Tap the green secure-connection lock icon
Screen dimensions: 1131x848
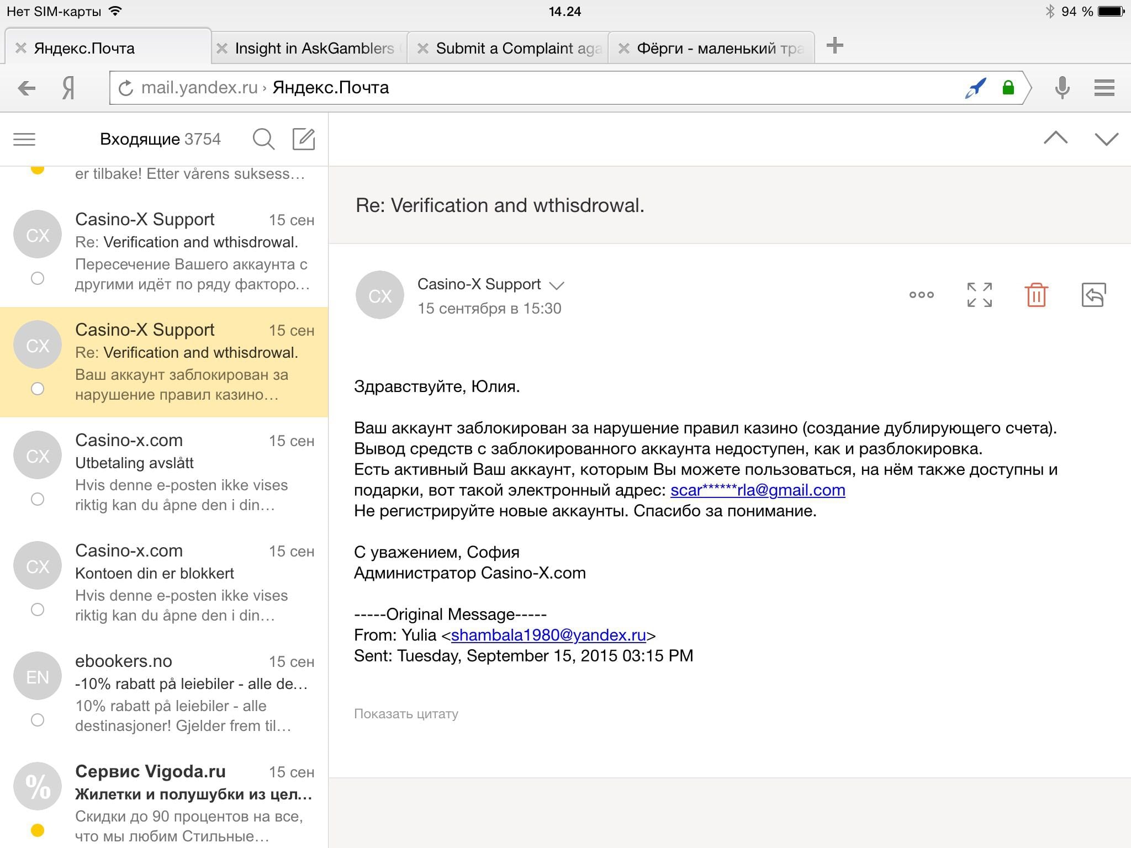(x=1008, y=87)
